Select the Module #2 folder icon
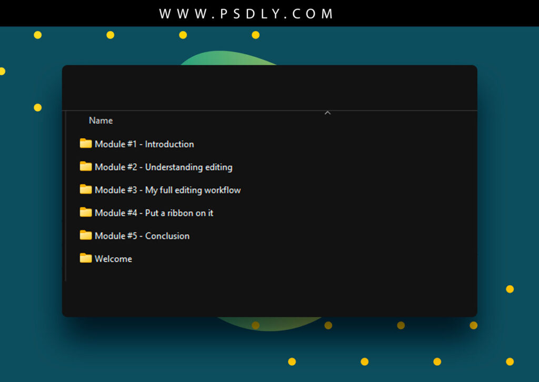Image resolution: width=539 pixels, height=382 pixels. 85,167
